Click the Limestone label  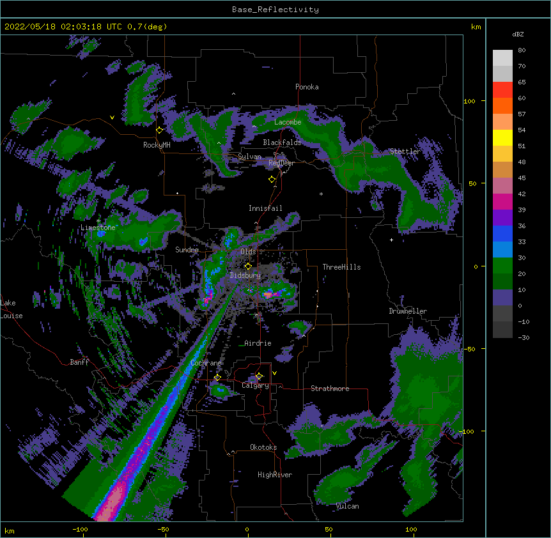click(98, 227)
